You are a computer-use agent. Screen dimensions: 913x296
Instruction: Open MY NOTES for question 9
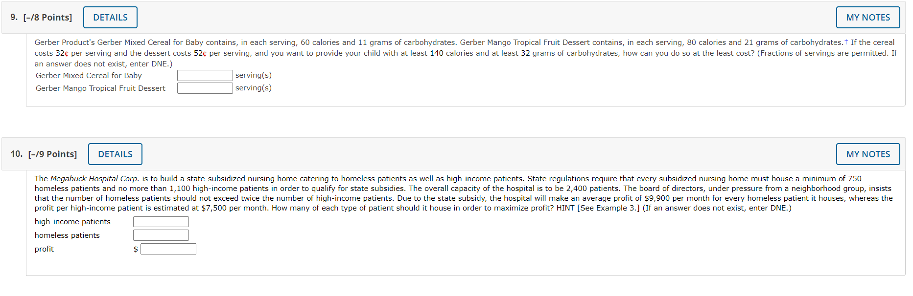(867, 17)
